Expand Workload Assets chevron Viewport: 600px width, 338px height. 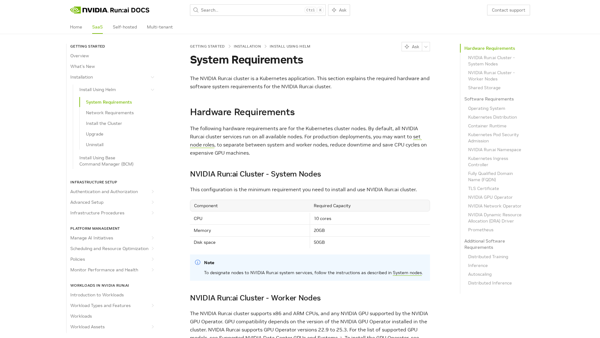point(152,327)
